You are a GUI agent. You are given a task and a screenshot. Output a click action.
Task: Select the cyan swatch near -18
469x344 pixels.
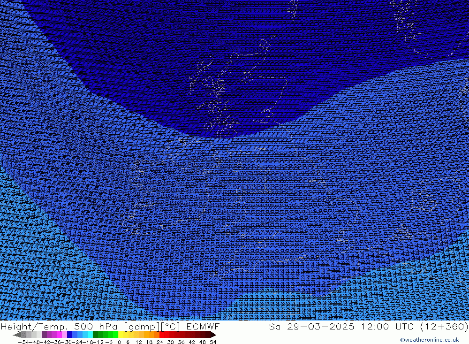[90, 335]
